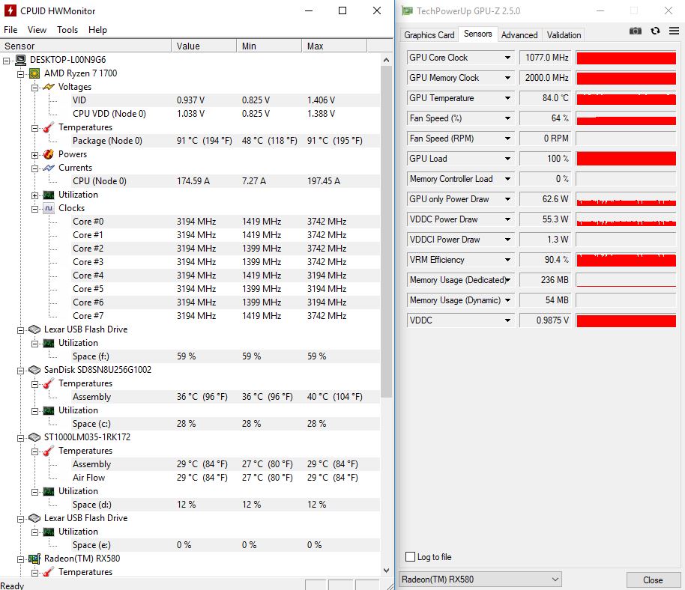Click the DESKTOP-L00N9G6 computer icon
Screen dimensions: 685x590
coord(20,60)
